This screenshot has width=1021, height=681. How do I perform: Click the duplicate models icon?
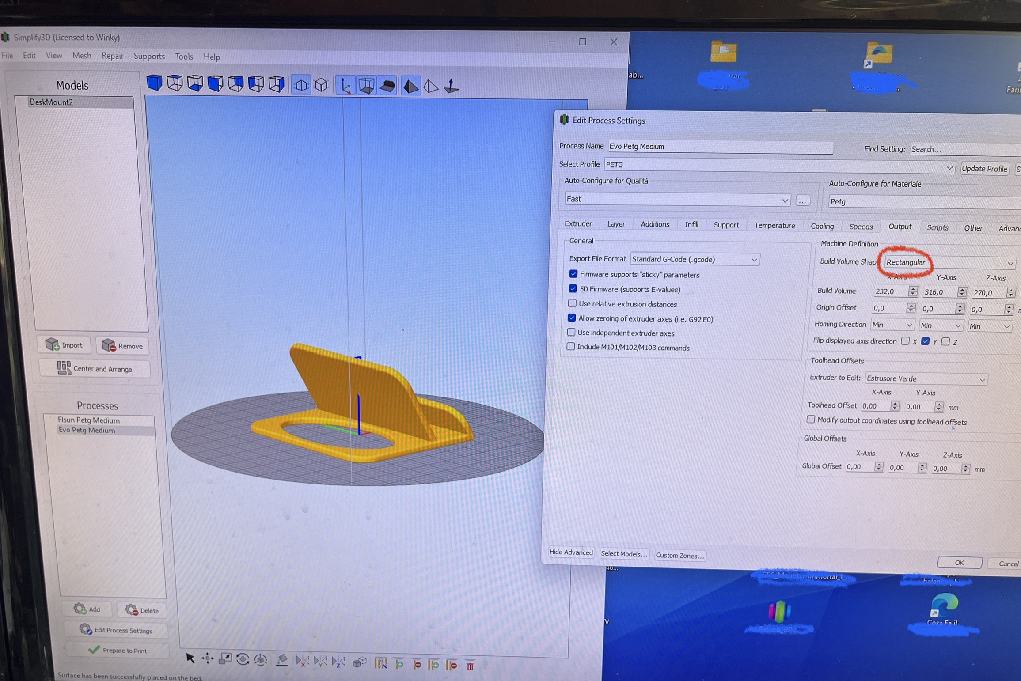click(359, 662)
